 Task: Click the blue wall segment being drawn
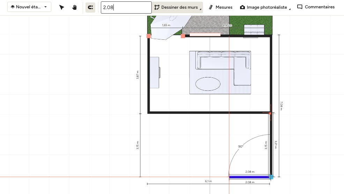249,177
